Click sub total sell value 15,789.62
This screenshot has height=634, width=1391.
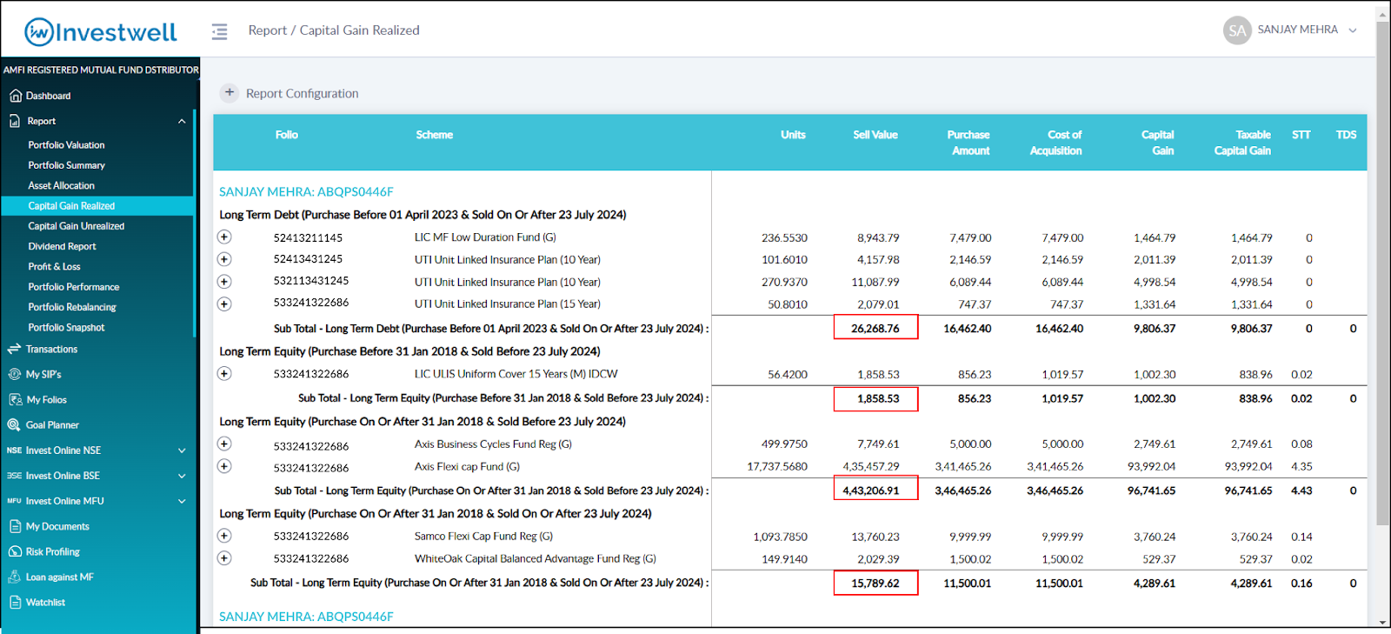pos(875,583)
